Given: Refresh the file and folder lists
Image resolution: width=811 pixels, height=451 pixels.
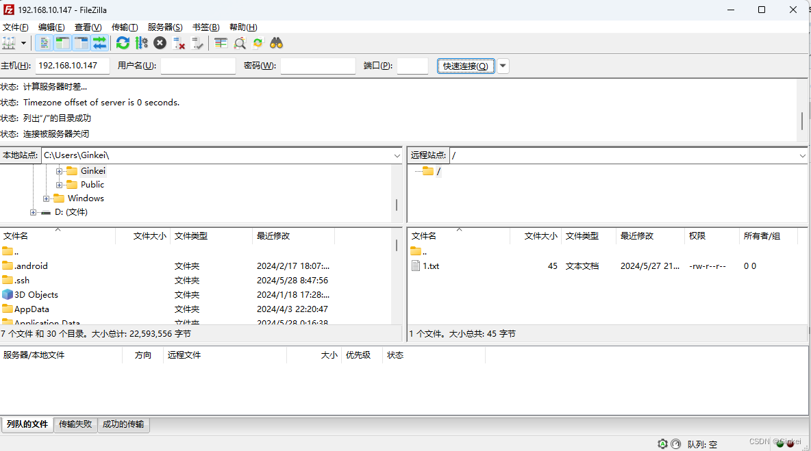Looking at the screenshot, I should (x=123, y=43).
